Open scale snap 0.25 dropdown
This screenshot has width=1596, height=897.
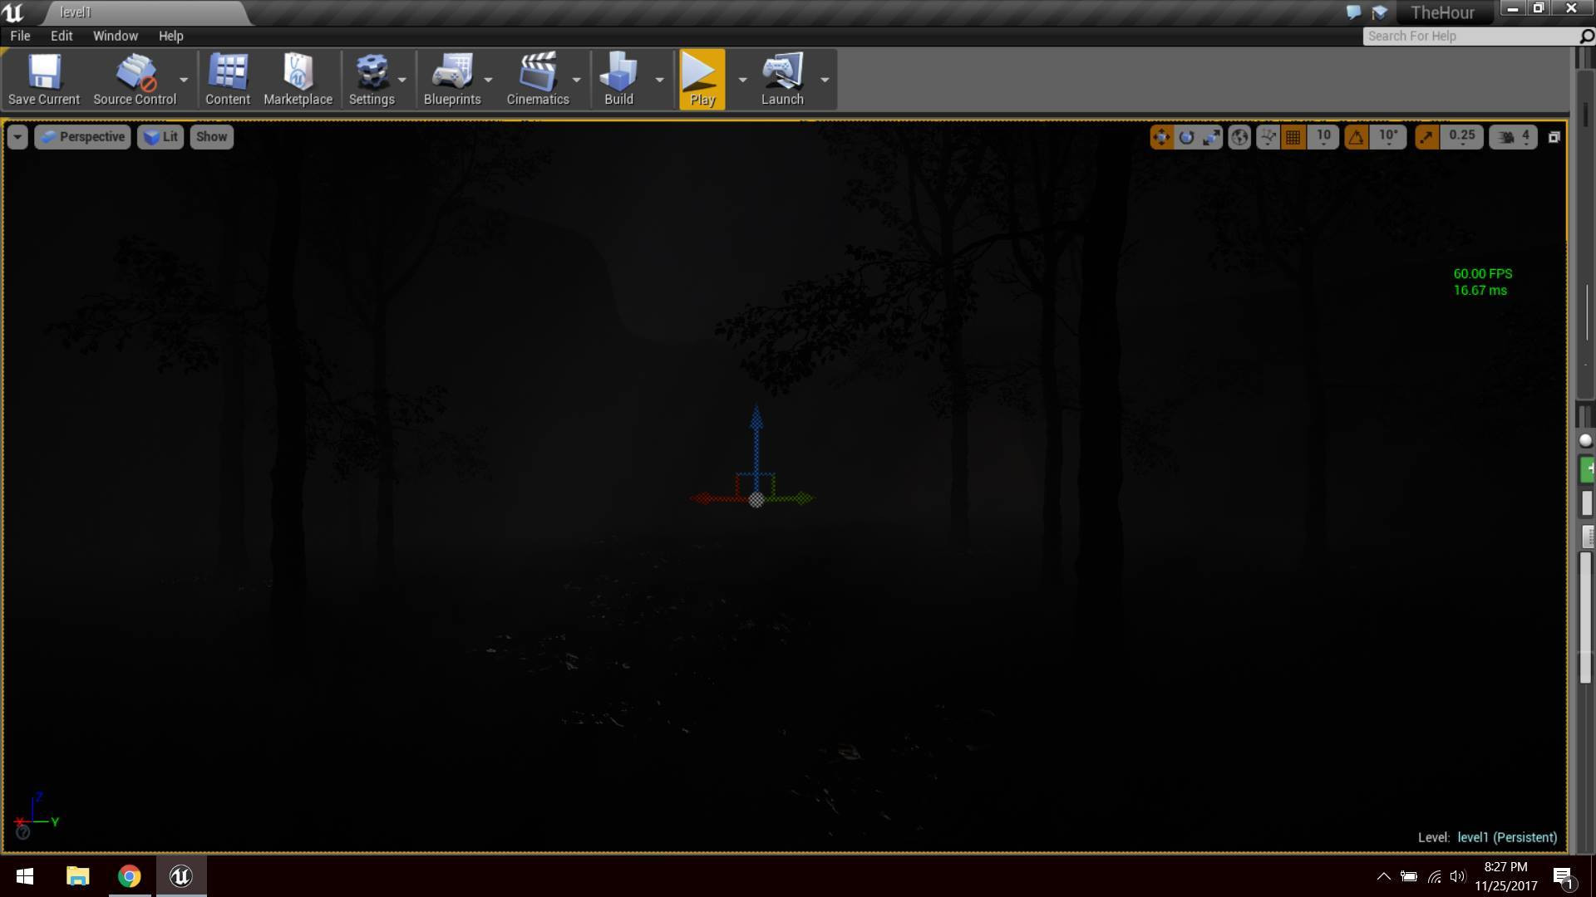point(1462,137)
